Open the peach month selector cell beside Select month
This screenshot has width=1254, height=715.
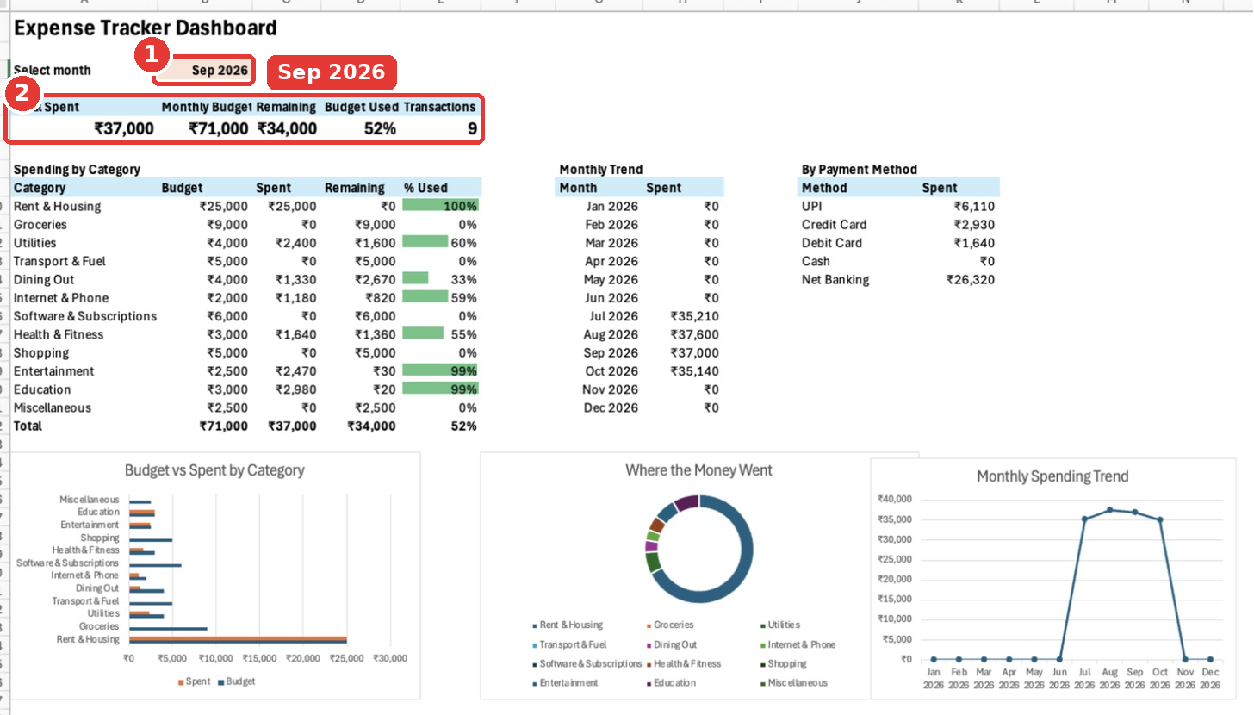205,71
